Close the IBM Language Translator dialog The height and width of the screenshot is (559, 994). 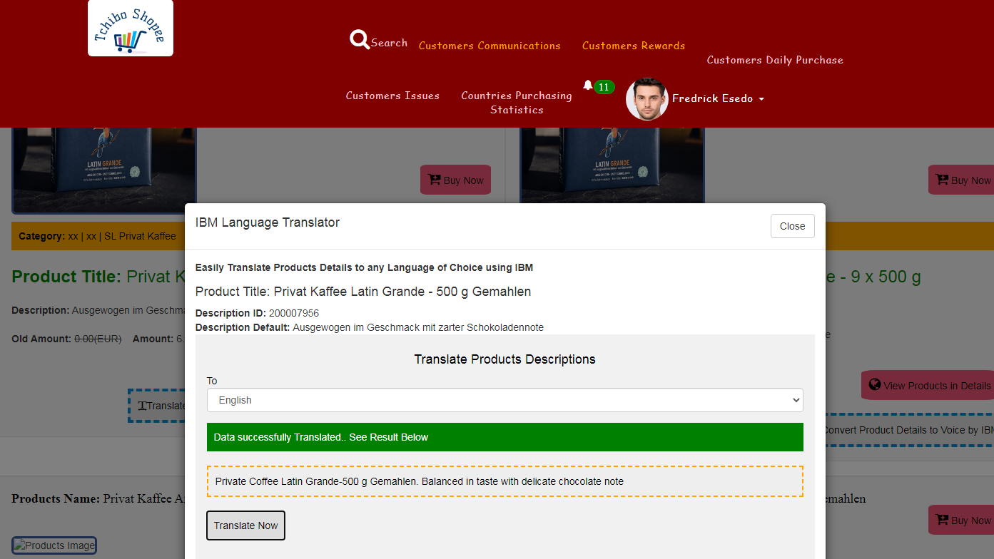point(793,226)
